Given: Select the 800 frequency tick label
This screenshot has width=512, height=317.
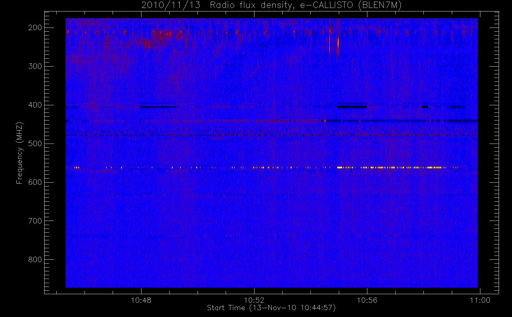Looking at the screenshot, I should tap(35, 260).
